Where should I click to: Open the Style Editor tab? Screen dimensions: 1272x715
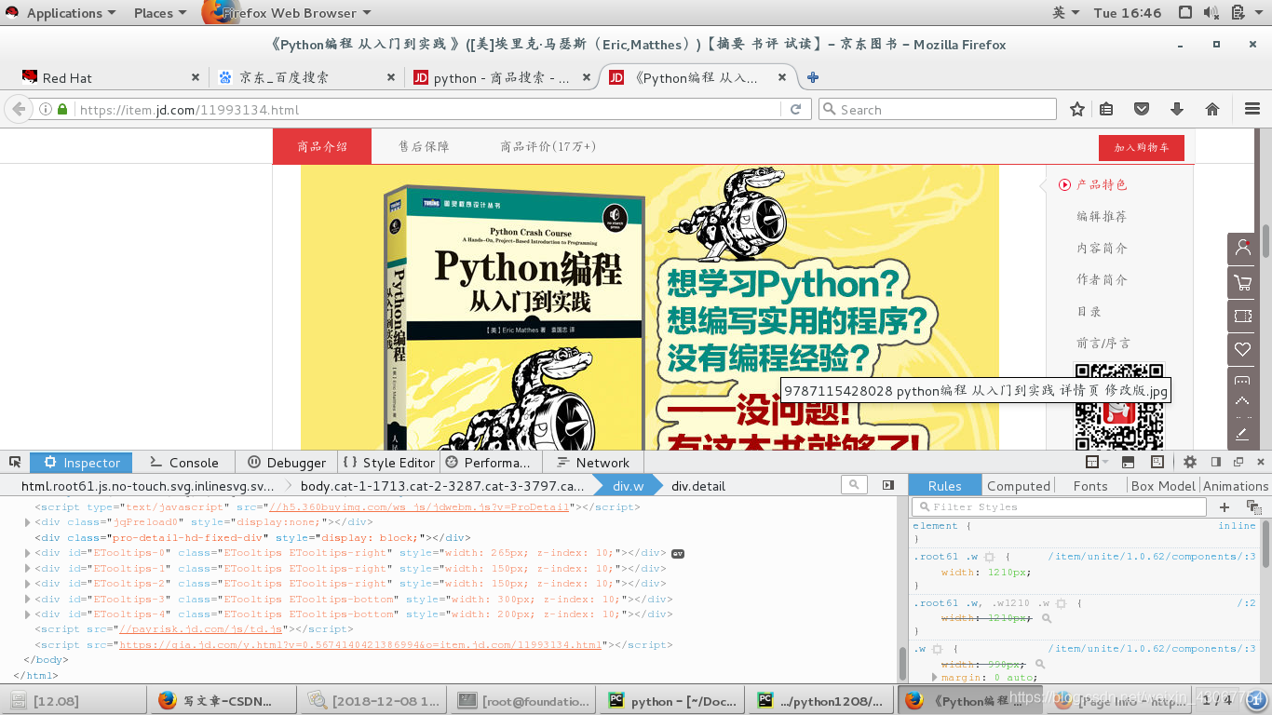(389, 463)
